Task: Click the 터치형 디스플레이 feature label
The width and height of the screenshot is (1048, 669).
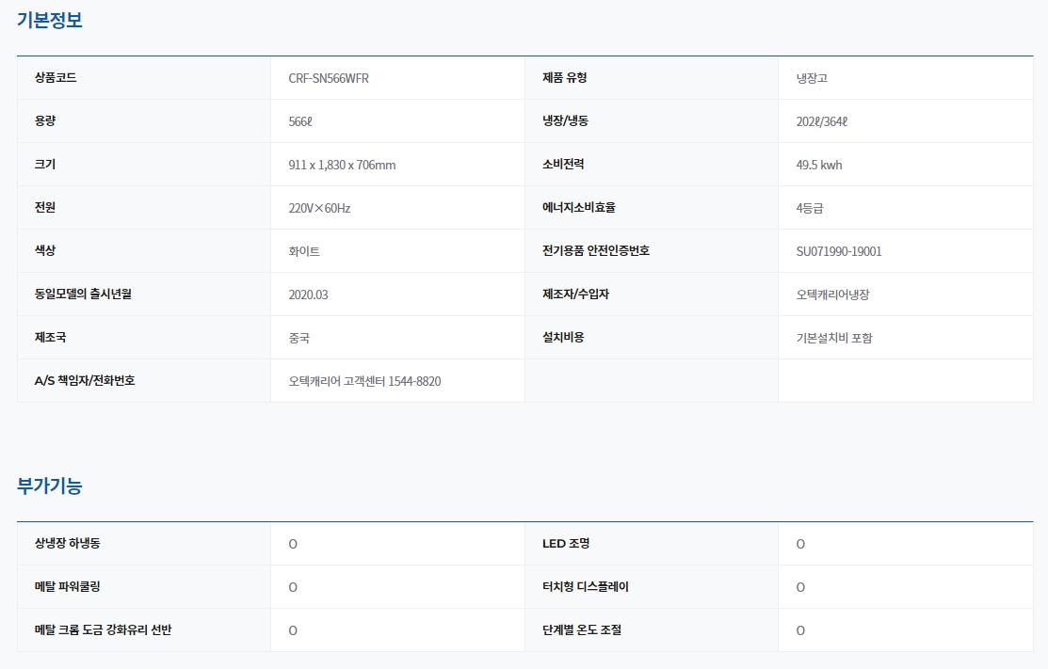Action: point(586,586)
